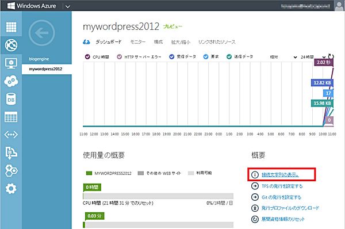Toggle the HTTP サーバー エラー metric checkbox
345x229 pixels.
click(x=119, y=57)
